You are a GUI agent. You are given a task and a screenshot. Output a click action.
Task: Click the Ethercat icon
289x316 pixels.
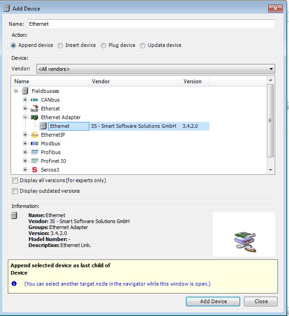click(x=35, y=109)
